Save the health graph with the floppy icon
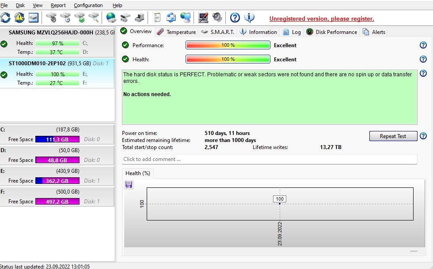The width and height of the screenshot is (433, 269). [x=129, y=184]
